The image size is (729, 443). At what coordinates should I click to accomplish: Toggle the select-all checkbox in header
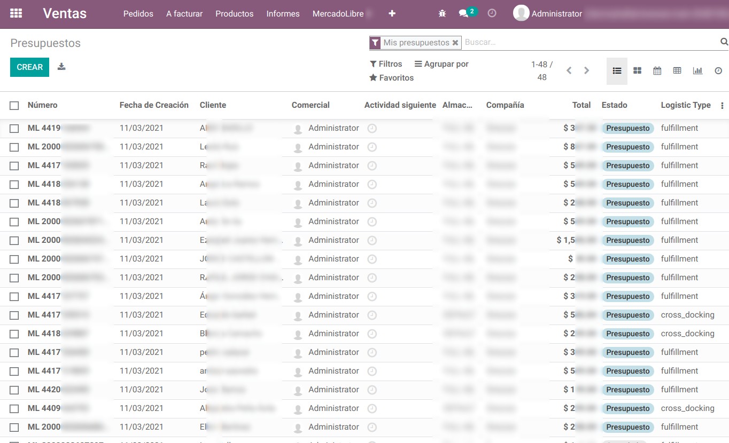14,106
